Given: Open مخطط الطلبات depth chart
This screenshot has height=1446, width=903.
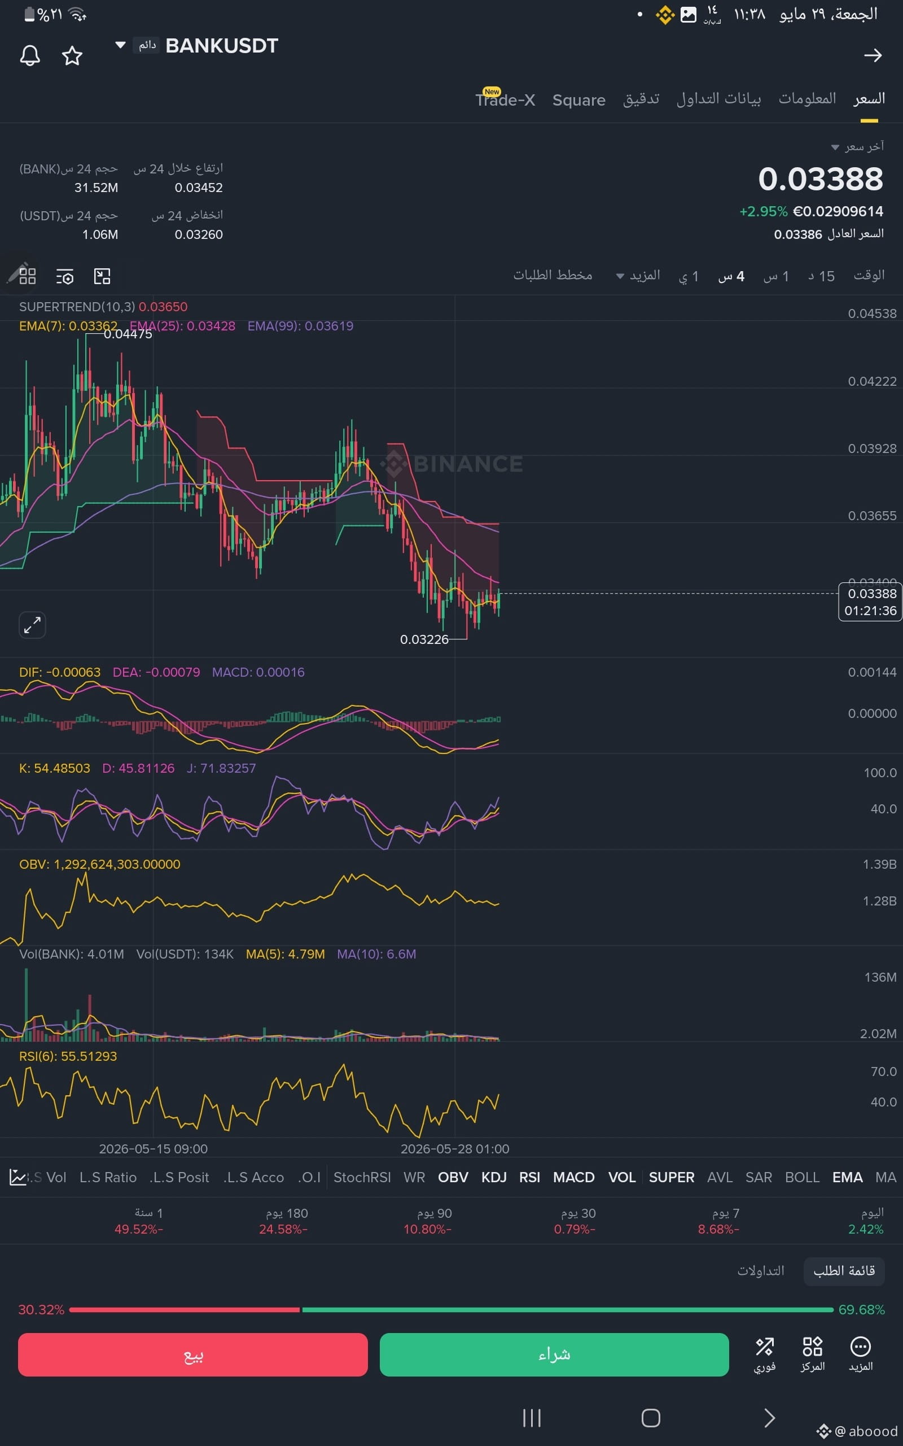Looking at the screenshot, I should (553, 275).
